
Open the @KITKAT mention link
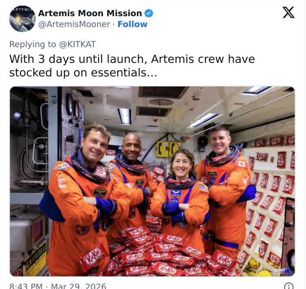pyautogui.click(x=77, y=44)
